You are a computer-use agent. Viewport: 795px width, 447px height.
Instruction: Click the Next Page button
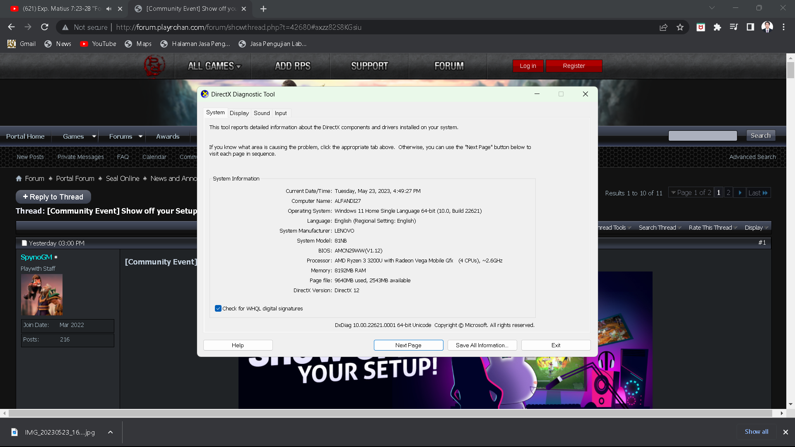click(x=408, y=345)
